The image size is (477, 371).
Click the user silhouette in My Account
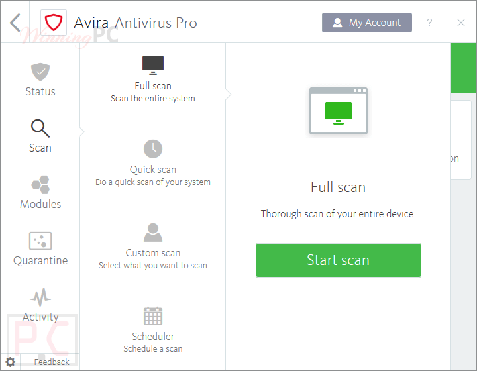pyautogui.click(x=337, y=23)
